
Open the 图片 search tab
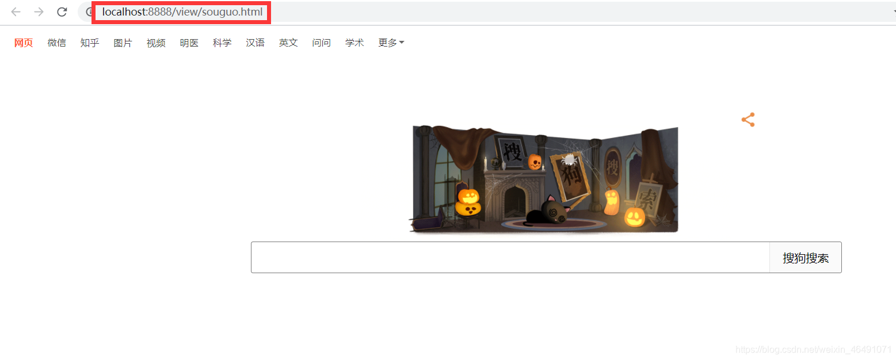(x=123, y=43)
